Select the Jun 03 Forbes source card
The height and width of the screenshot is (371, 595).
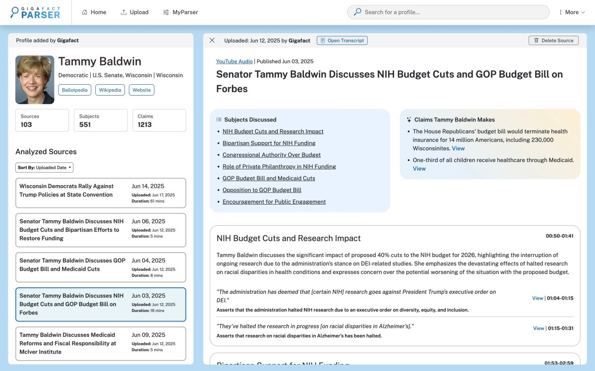(x=101, y=304)
